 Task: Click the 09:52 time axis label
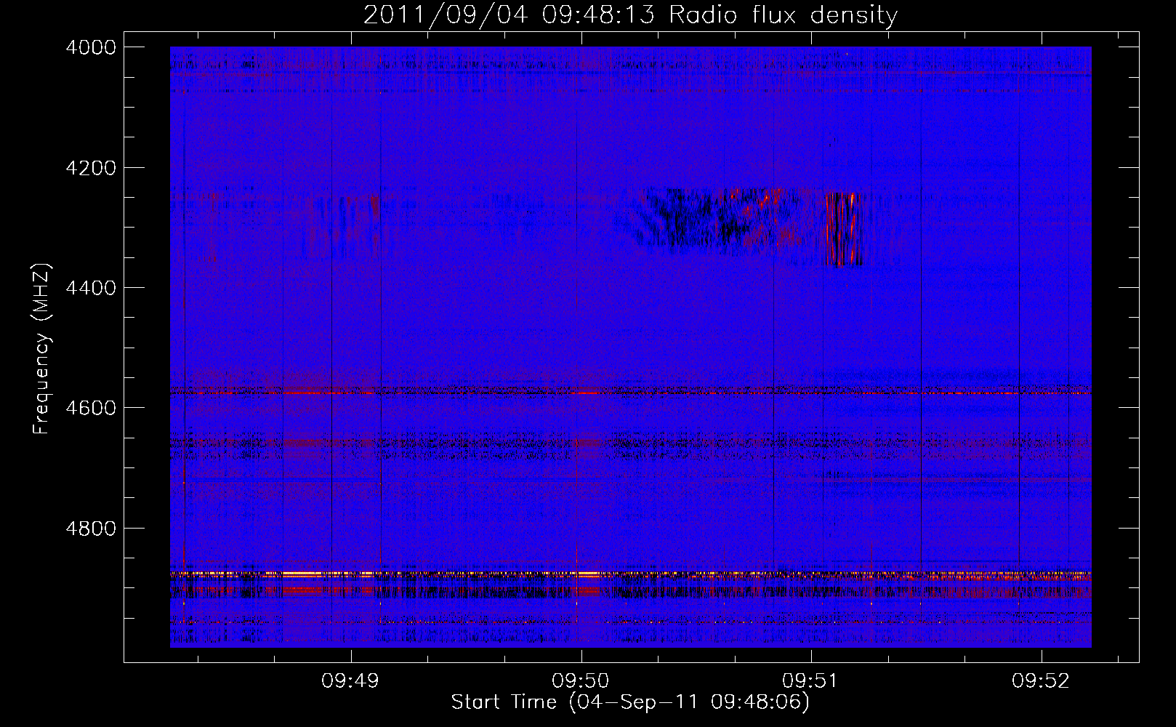click(1041, 680)
